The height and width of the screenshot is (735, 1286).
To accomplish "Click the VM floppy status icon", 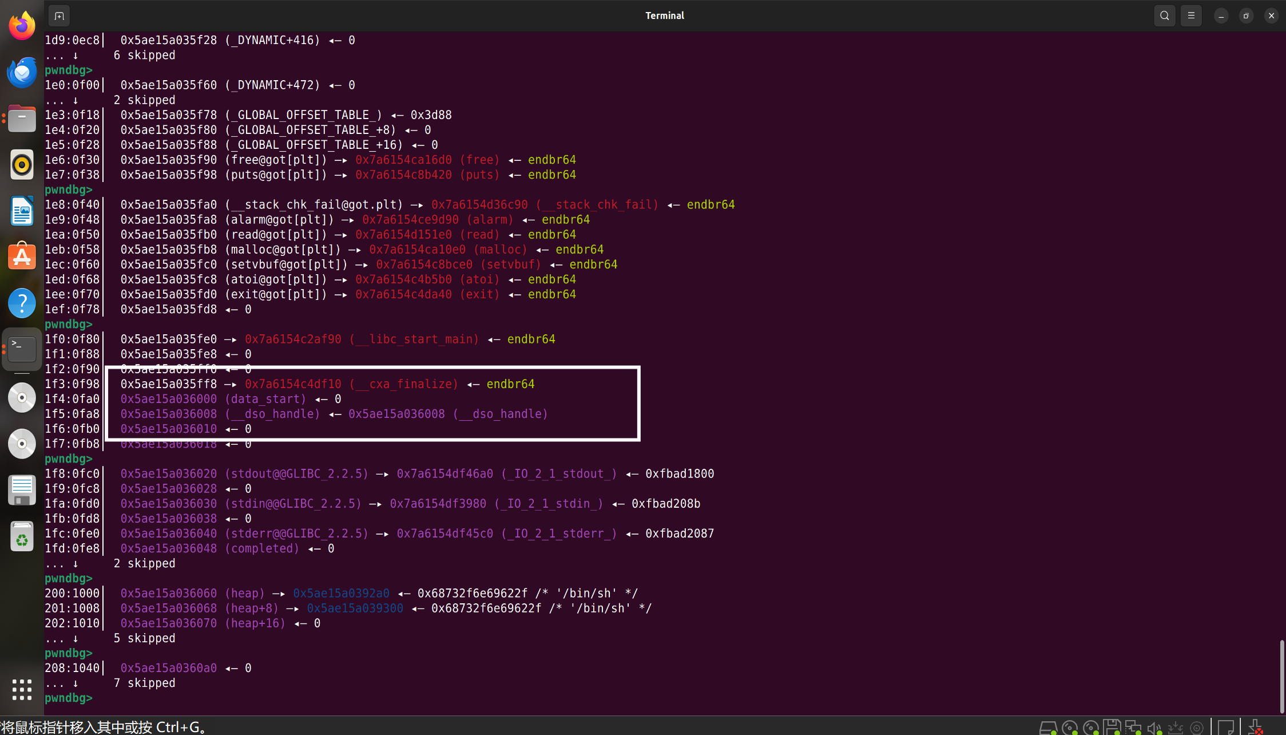I will point(1112,728).
